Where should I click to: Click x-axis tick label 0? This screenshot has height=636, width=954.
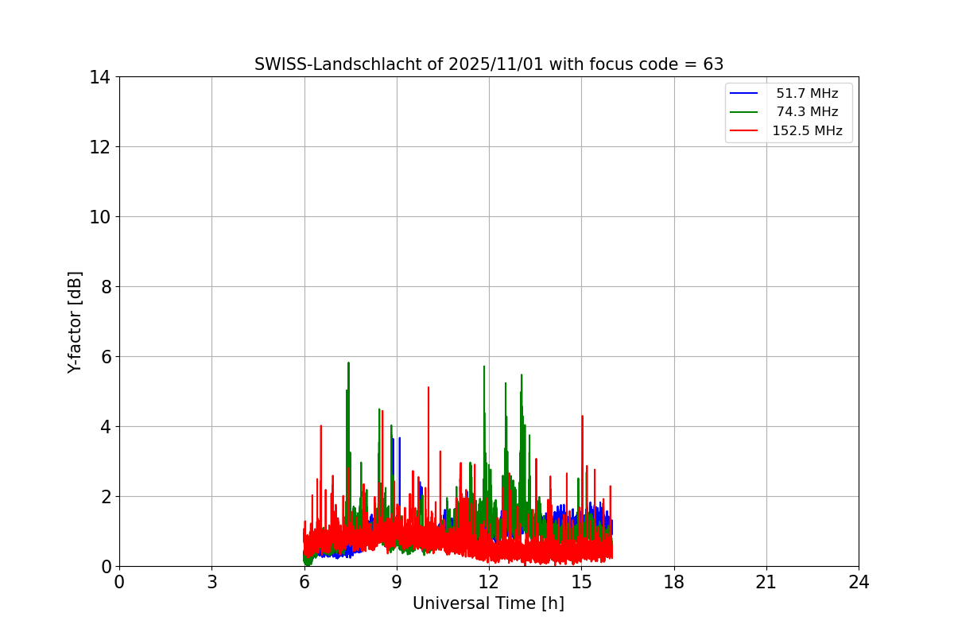click(119, 582)
